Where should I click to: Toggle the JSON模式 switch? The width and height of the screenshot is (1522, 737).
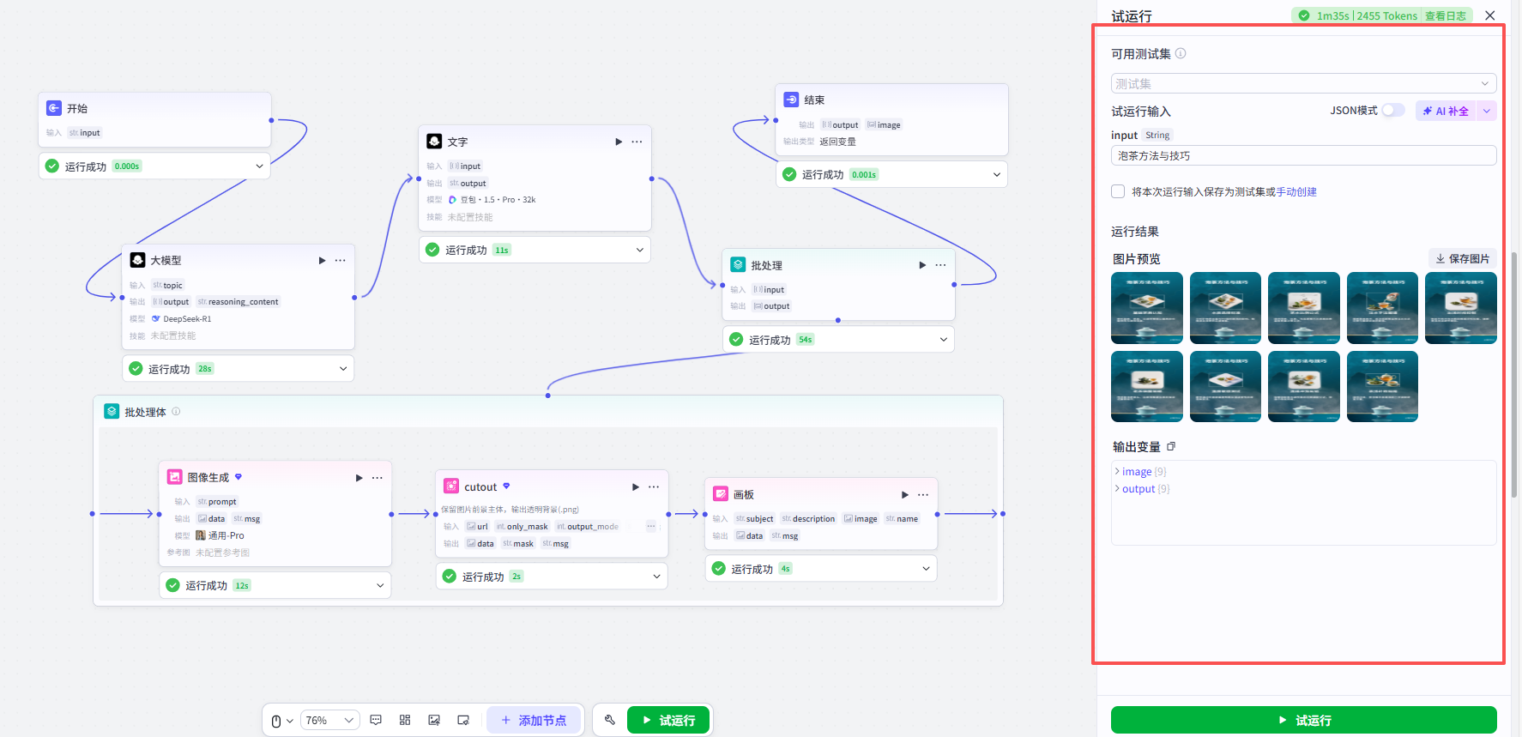click(x=1392, y=110)
